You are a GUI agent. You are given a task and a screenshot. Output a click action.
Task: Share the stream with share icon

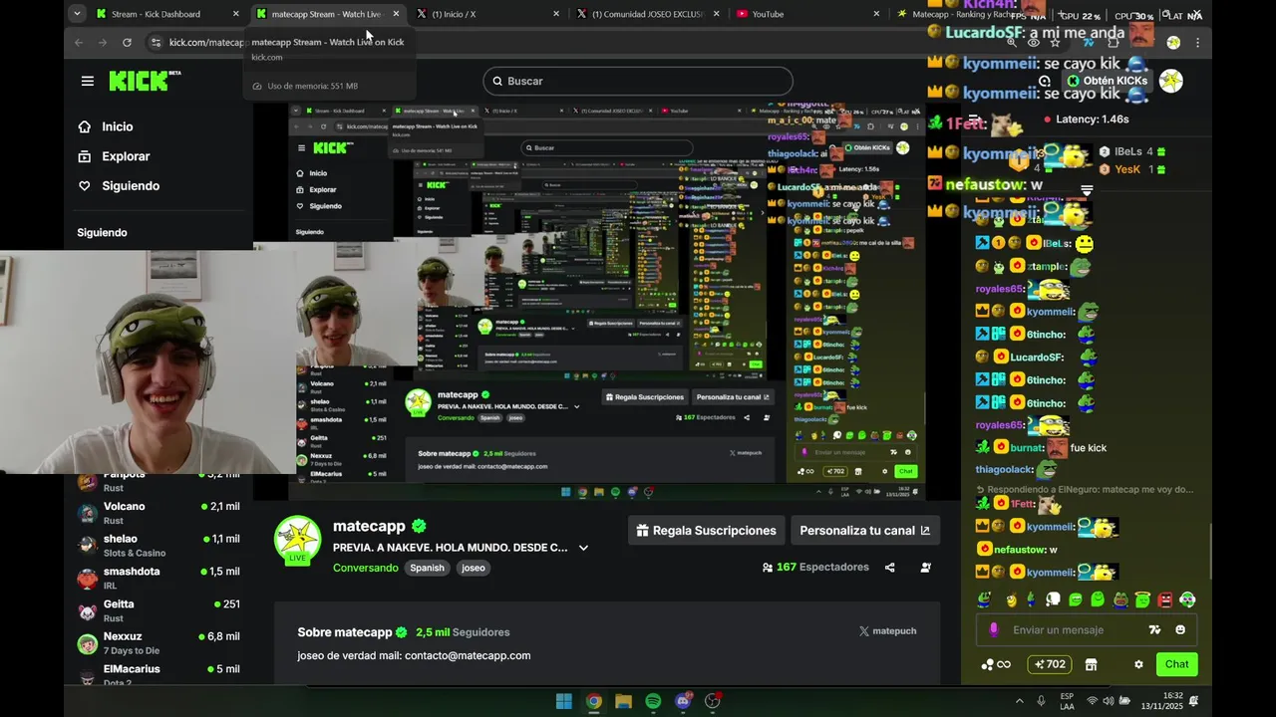pos(890,568)
